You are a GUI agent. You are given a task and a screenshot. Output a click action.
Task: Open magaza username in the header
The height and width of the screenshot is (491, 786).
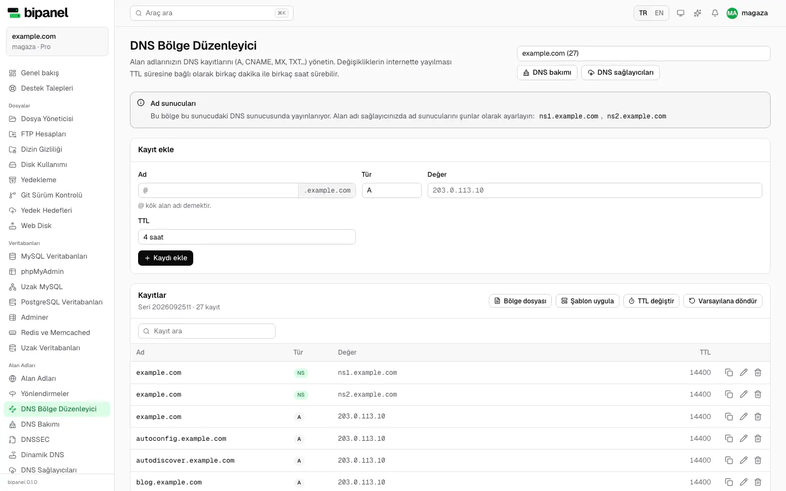754,13
